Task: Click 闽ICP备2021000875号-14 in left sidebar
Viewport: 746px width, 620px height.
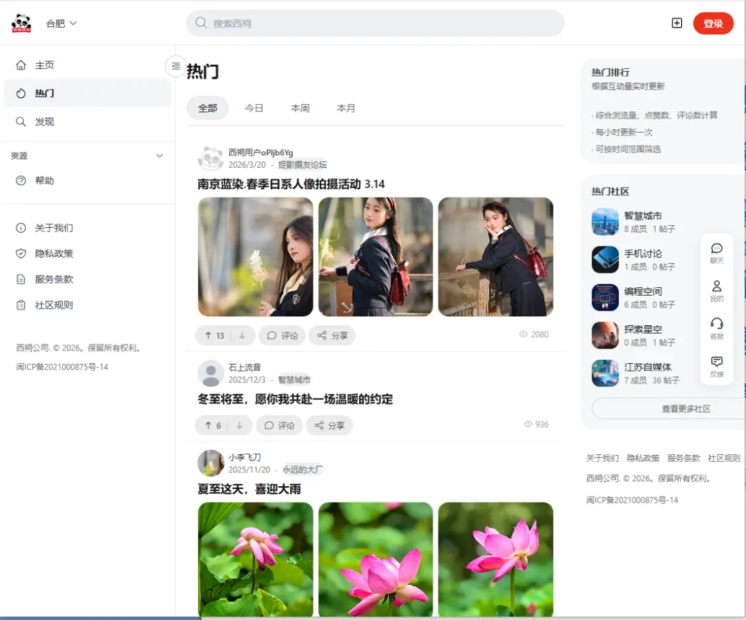Action: pos(62,367)
